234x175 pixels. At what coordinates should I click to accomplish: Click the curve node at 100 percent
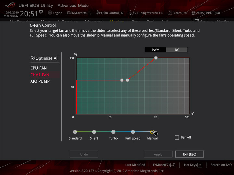click(x=156, y=58)
